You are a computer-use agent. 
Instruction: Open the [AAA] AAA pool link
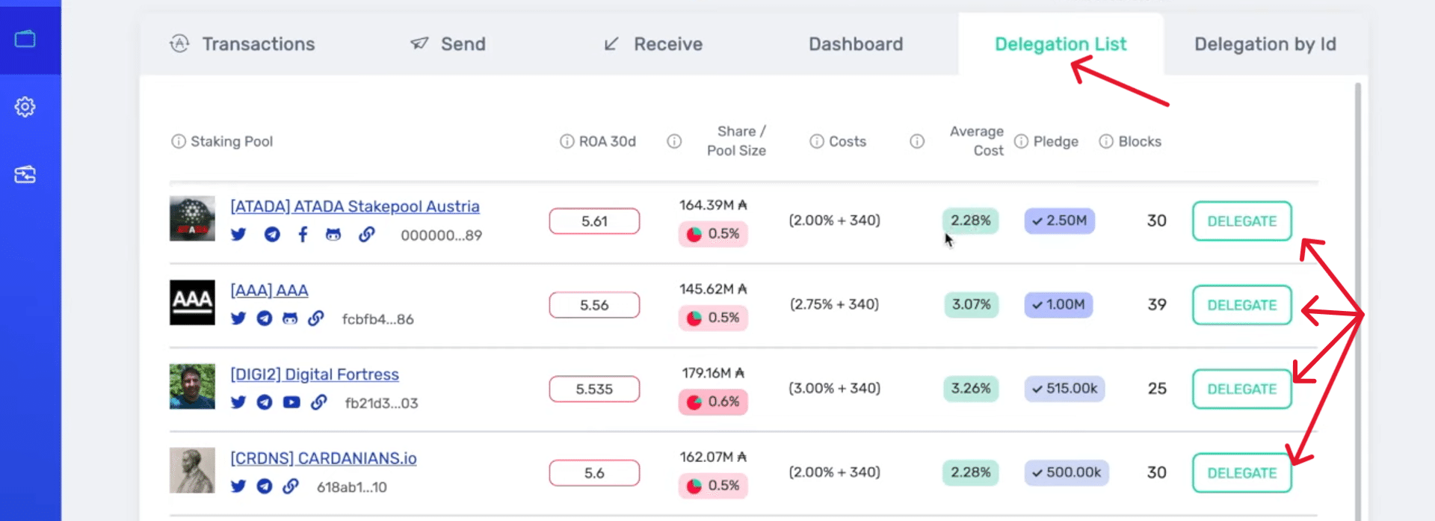pos(269,290)
